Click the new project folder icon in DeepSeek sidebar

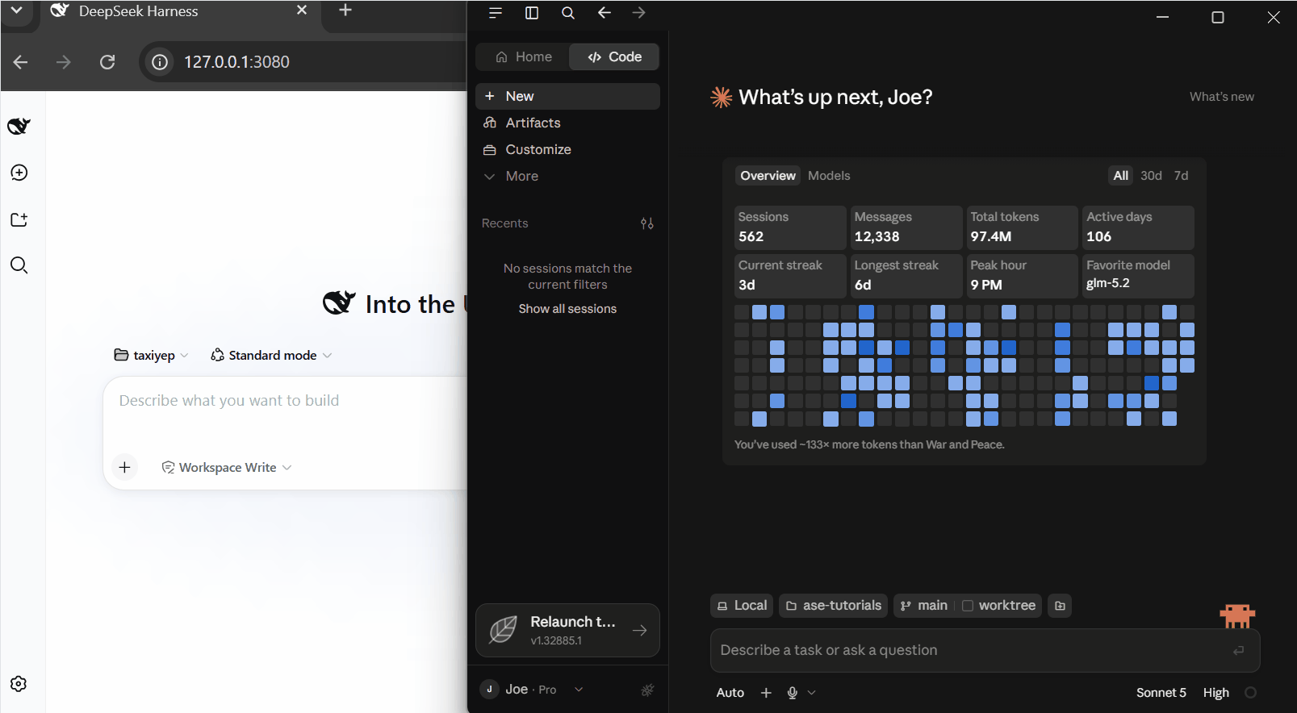pyautogui.click(x=19, y=219)
